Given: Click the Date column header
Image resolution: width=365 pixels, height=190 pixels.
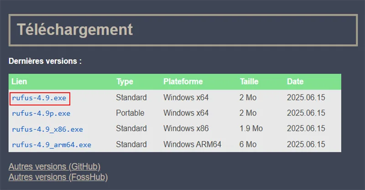Looking at the screenshot, I should 295,81.
